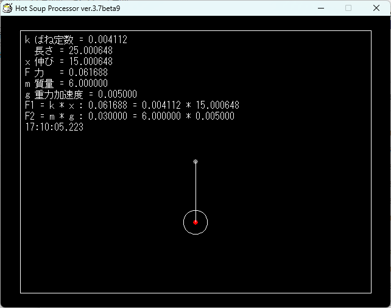This screenshot has height=308, width=391.
Task: Minimize the Hot Soup Processor window
Action: (x=321, y=9)
